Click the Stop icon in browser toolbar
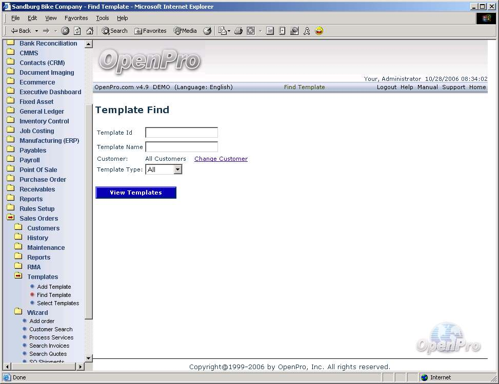499x384 pixels. pyautogui.click(x=65, y=31)
